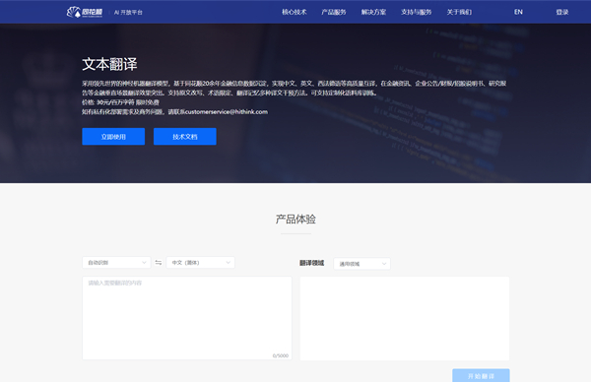Screen dimensions: 591x382
Task: Open the 支持与服务 menu
Action: pos(416,12)
